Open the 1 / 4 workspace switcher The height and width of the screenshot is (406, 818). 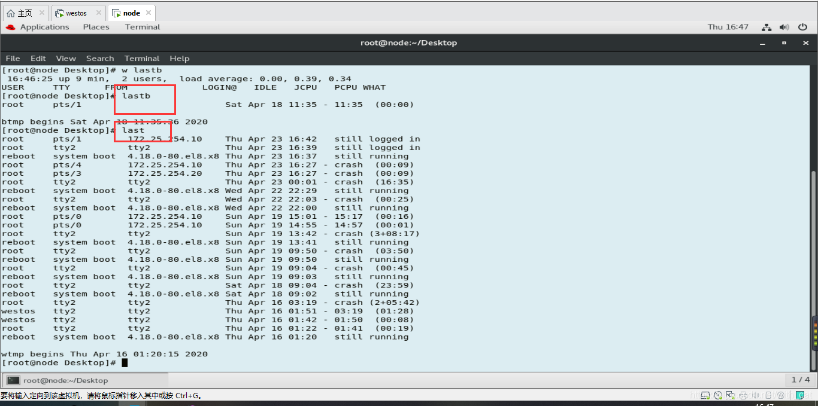tap(801, 380)
